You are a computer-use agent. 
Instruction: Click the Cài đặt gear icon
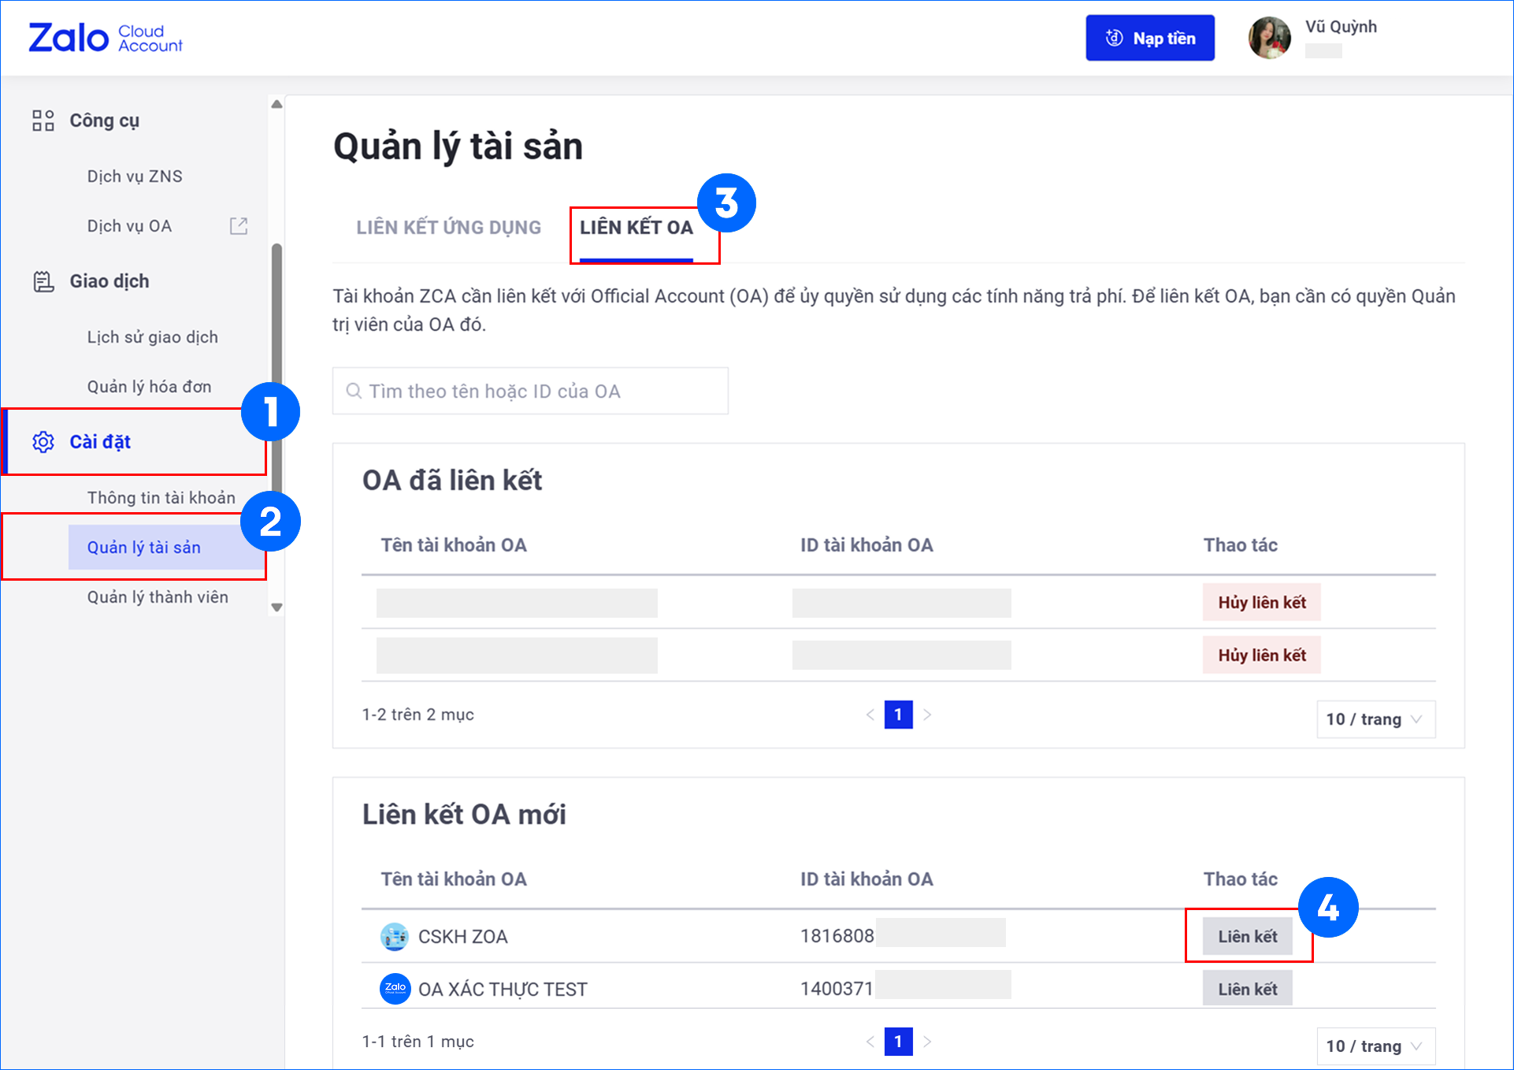point(43,442)
